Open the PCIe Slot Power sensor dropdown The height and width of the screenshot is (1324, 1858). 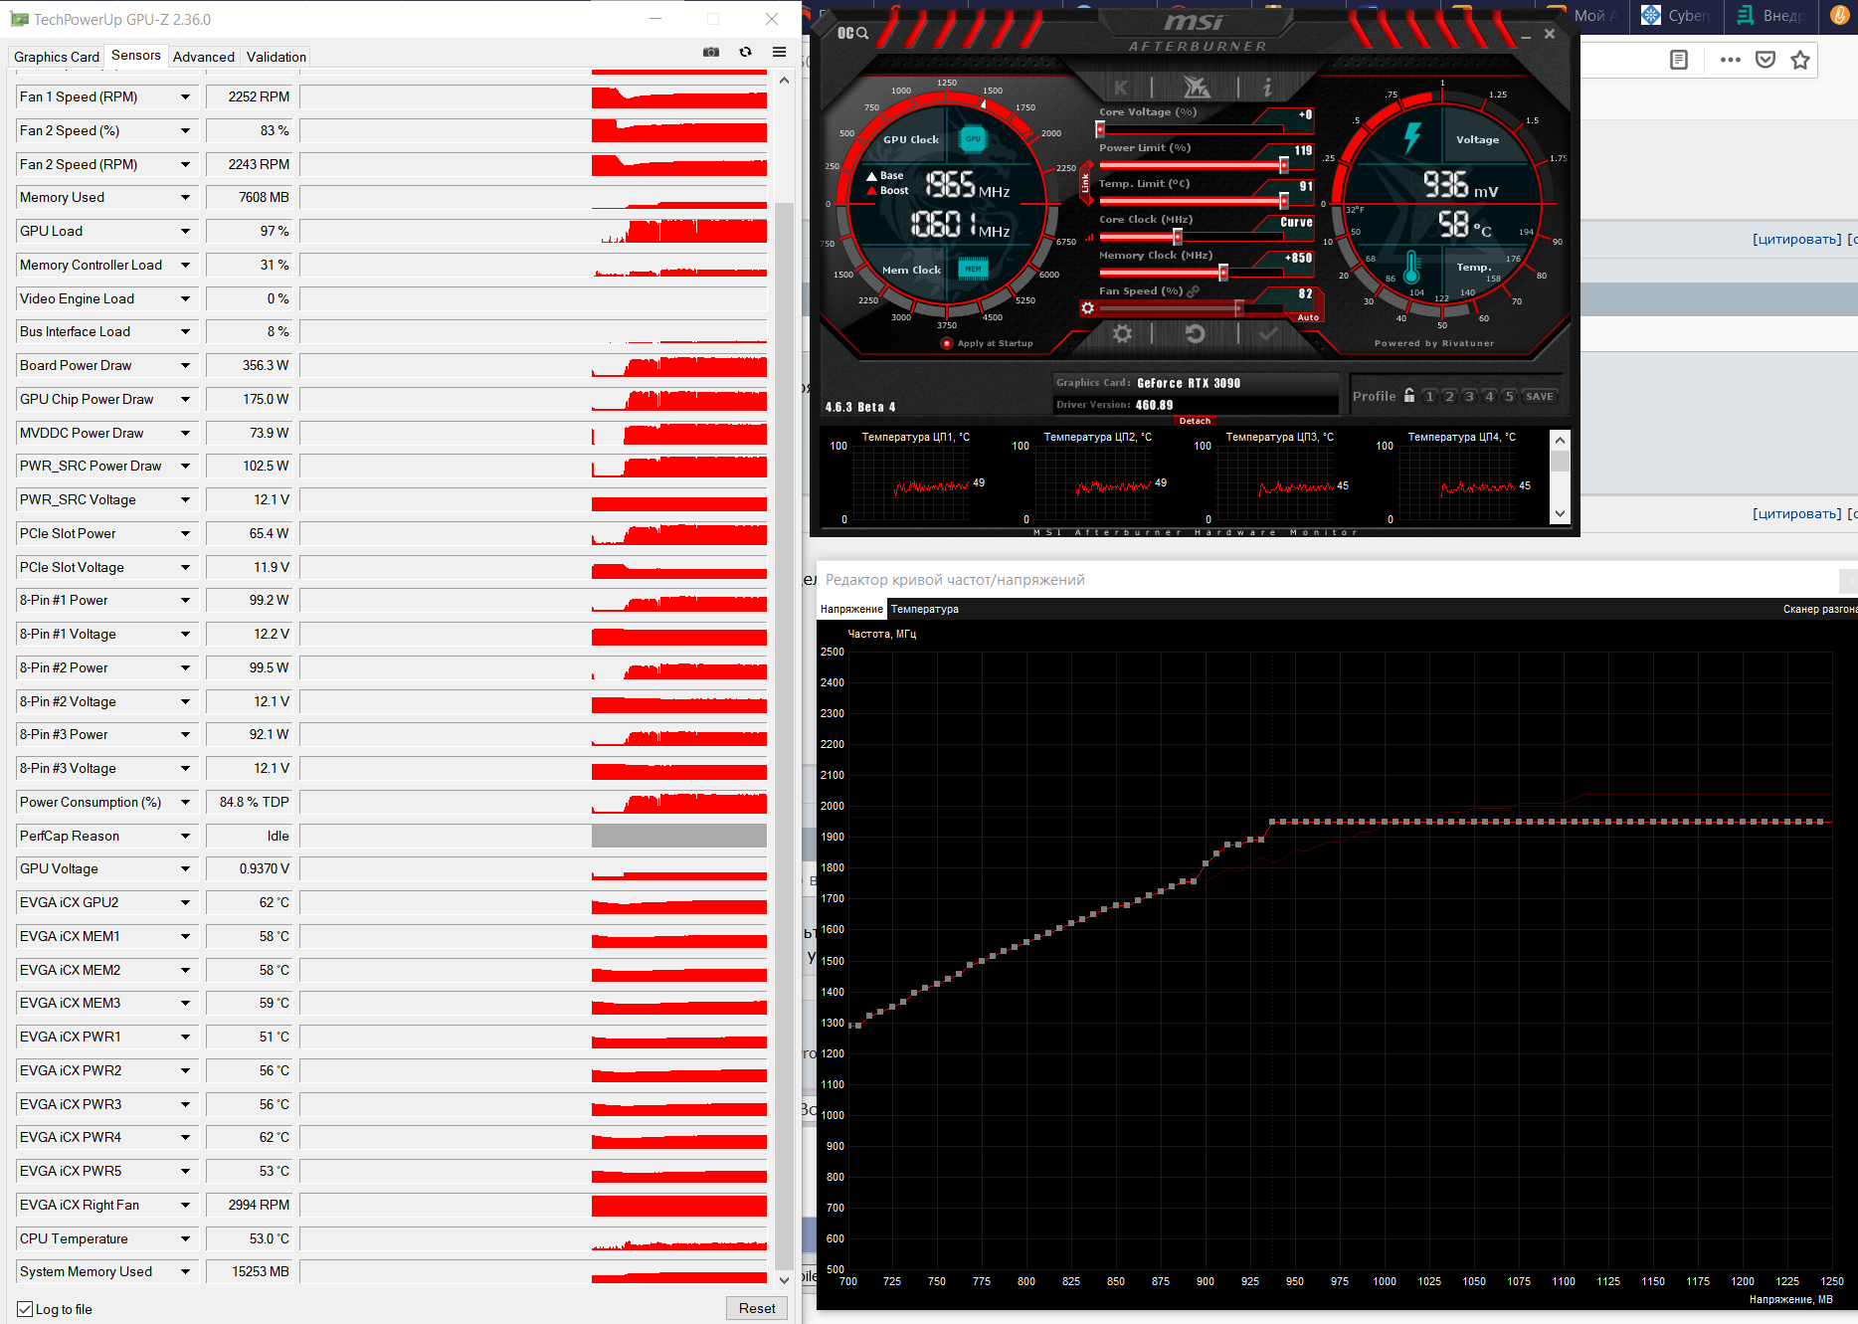point(185,534)
